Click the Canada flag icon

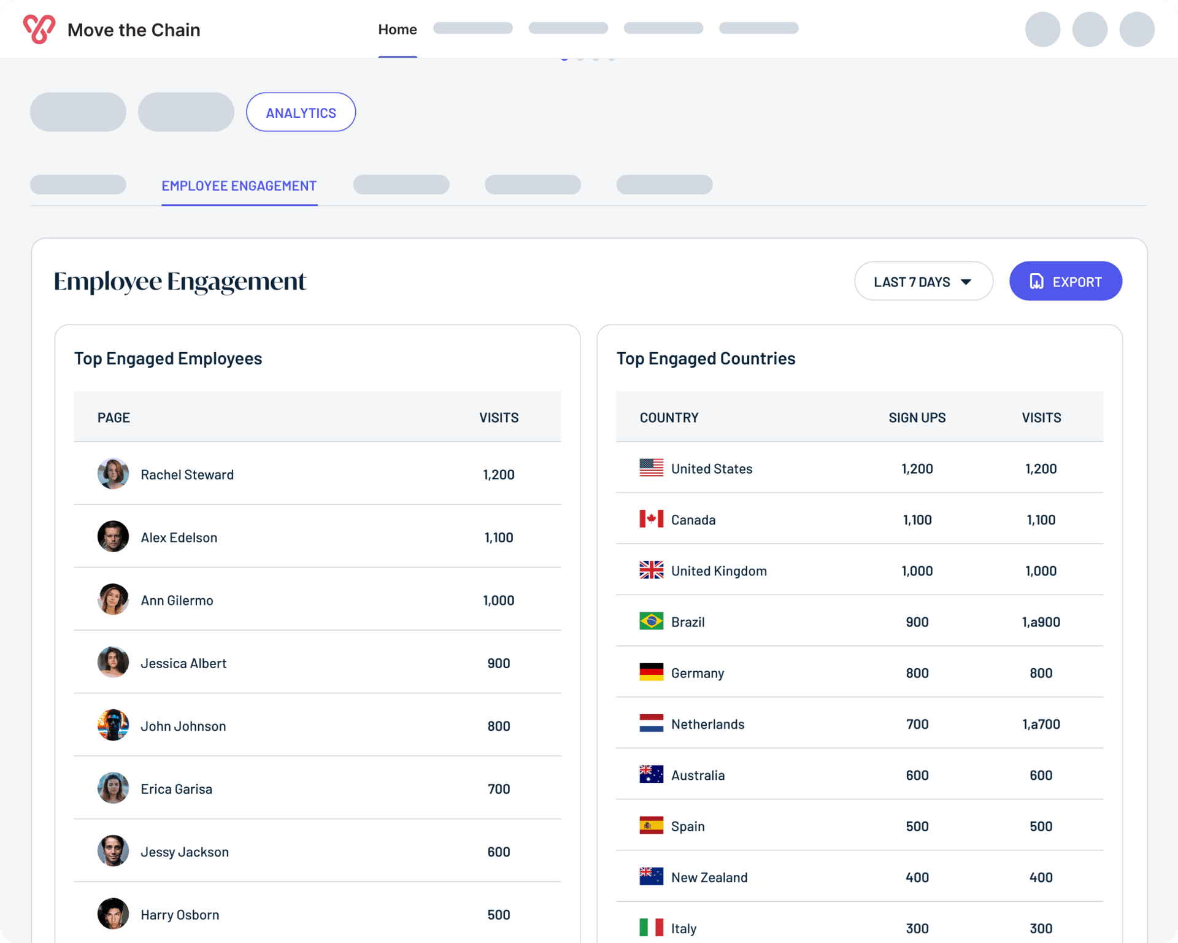click(x=651, y=519)
